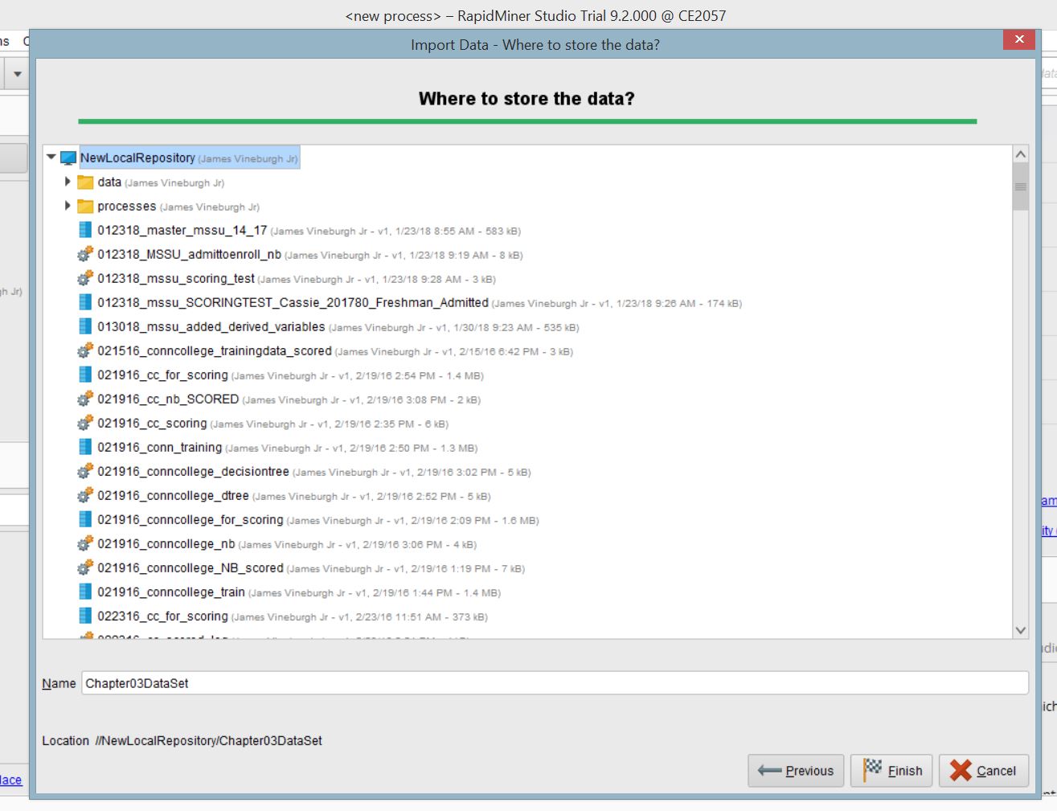Select the 022316_cc_for_scoring data set icon

(85, 616)
